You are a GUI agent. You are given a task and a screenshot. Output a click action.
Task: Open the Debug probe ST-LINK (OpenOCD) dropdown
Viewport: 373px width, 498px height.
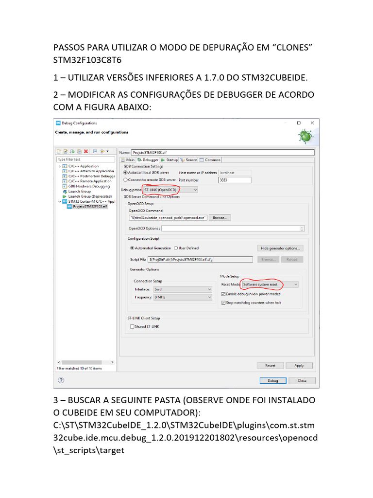tap(170, 190)
